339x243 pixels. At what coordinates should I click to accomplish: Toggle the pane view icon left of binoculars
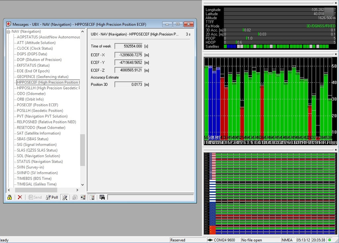click(x=92, y=197)
